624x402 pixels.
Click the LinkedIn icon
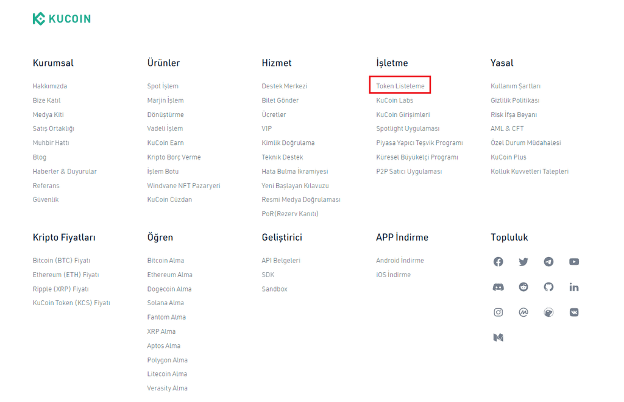coord(574,287)
